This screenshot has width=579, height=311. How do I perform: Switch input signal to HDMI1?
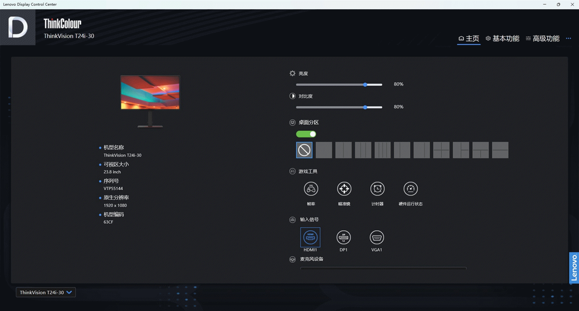(x=310, y=237)
